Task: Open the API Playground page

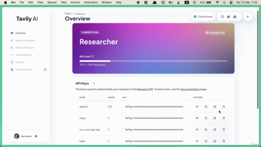Action: coord(23,55)
